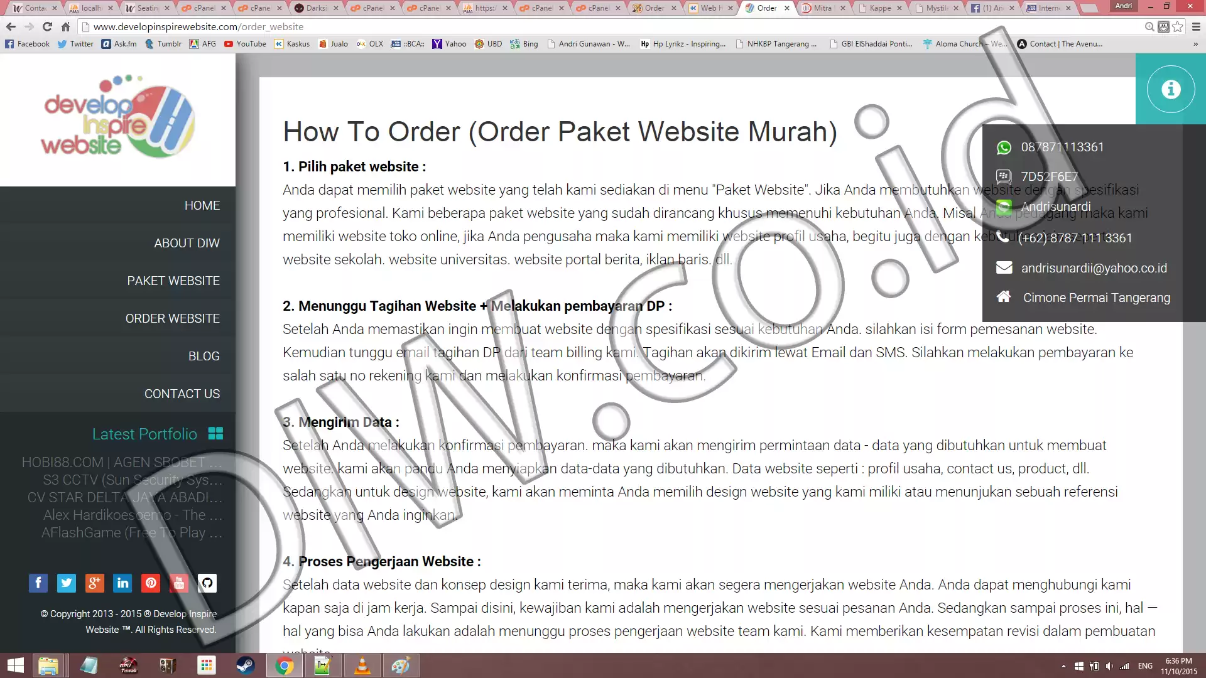
Task: Open the HOBI88.COM portfolio link
Action: click(x=122, y=462)
